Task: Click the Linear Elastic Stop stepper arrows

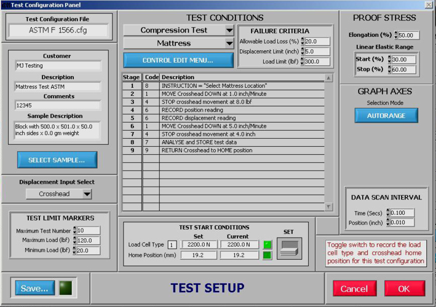Action: point(389,69)
